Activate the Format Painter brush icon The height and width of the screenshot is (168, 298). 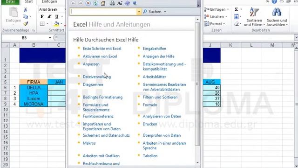point(26,24)
